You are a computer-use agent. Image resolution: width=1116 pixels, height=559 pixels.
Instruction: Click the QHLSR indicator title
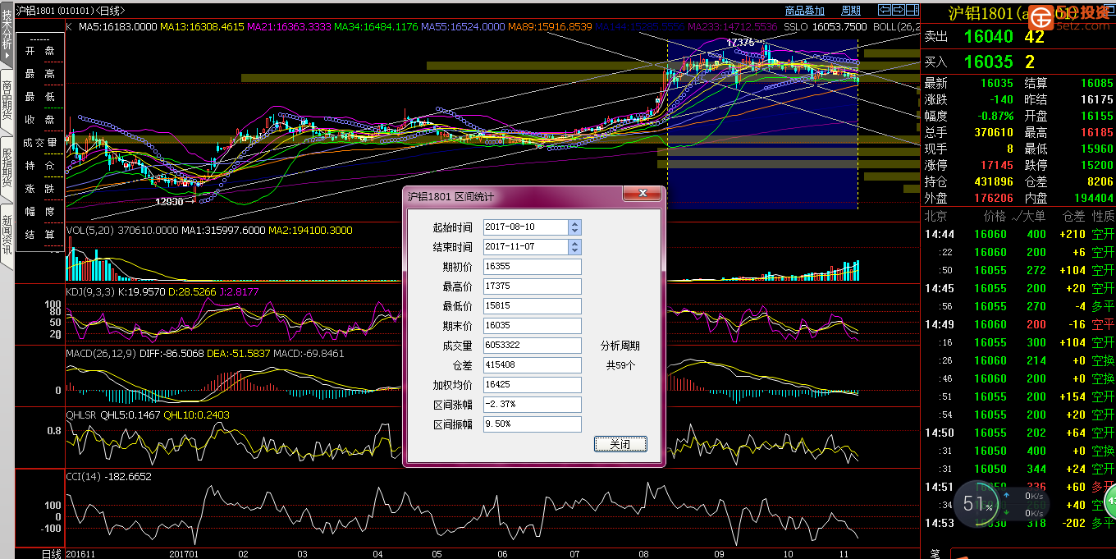coord(81,415)
